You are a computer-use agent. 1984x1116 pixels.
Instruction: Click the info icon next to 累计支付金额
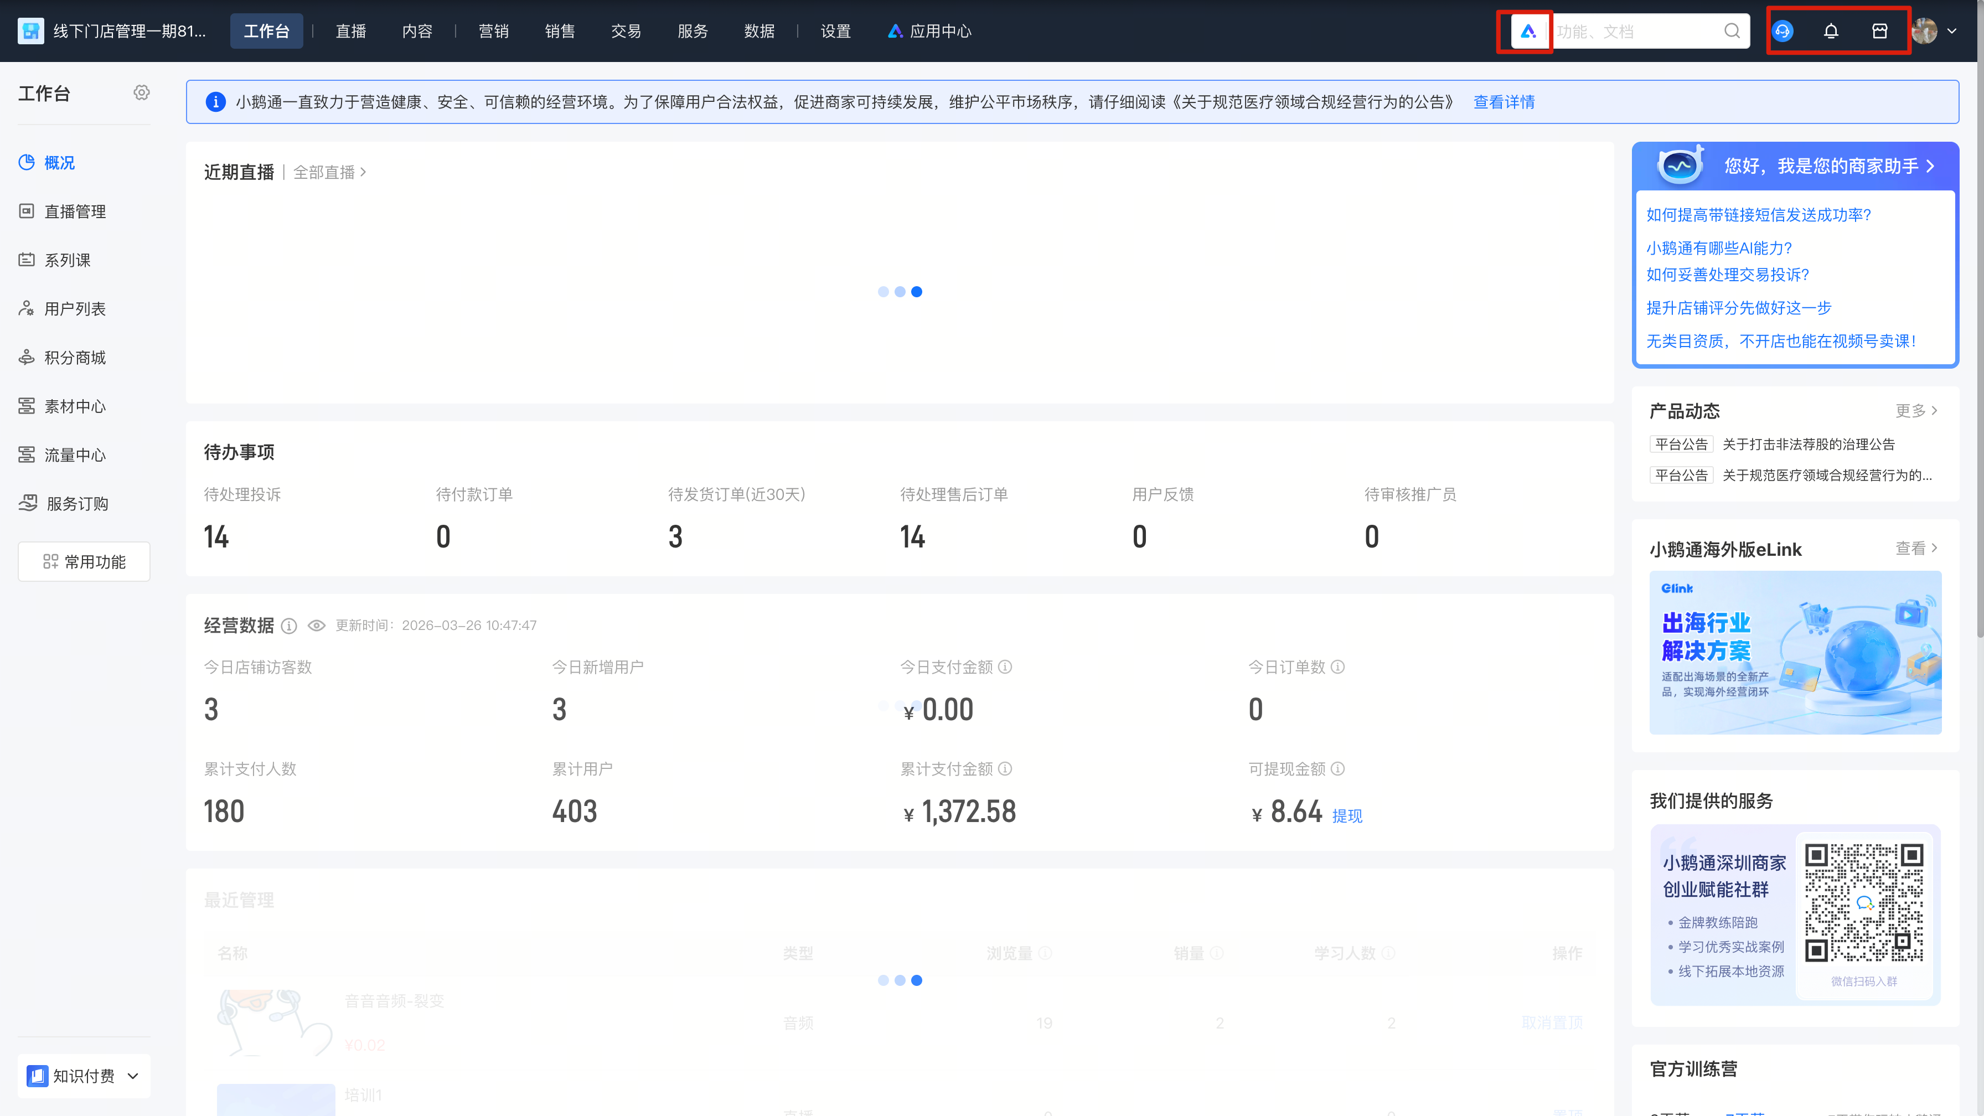(x=1005, y=769)
